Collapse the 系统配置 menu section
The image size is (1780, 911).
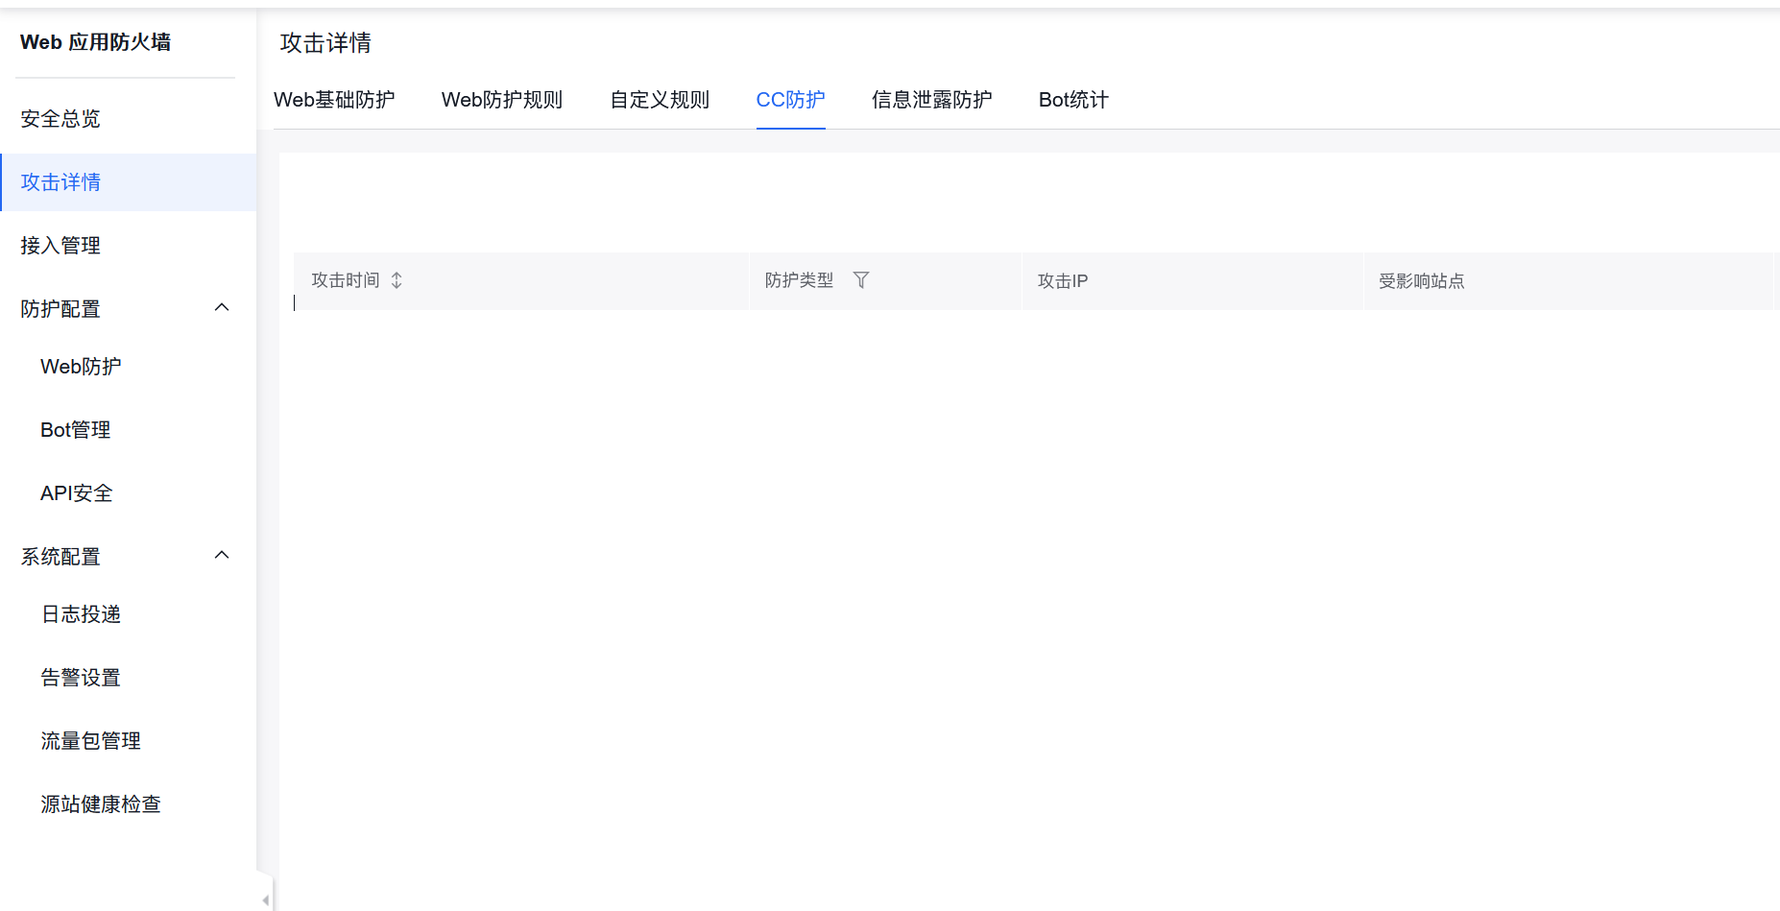222,556
